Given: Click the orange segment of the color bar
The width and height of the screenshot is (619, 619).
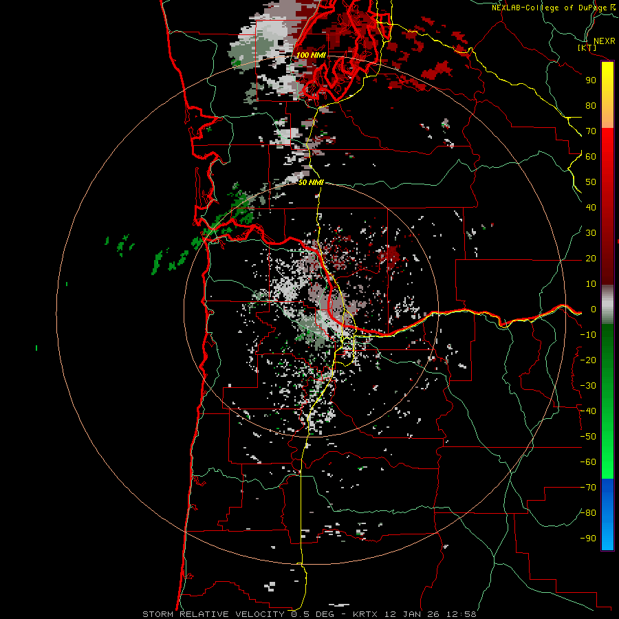Looking at the screenshot, I should (x=607, y=118).
